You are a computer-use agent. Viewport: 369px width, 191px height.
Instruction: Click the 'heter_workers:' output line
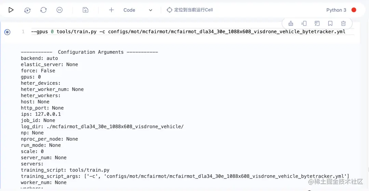[41, 96]
